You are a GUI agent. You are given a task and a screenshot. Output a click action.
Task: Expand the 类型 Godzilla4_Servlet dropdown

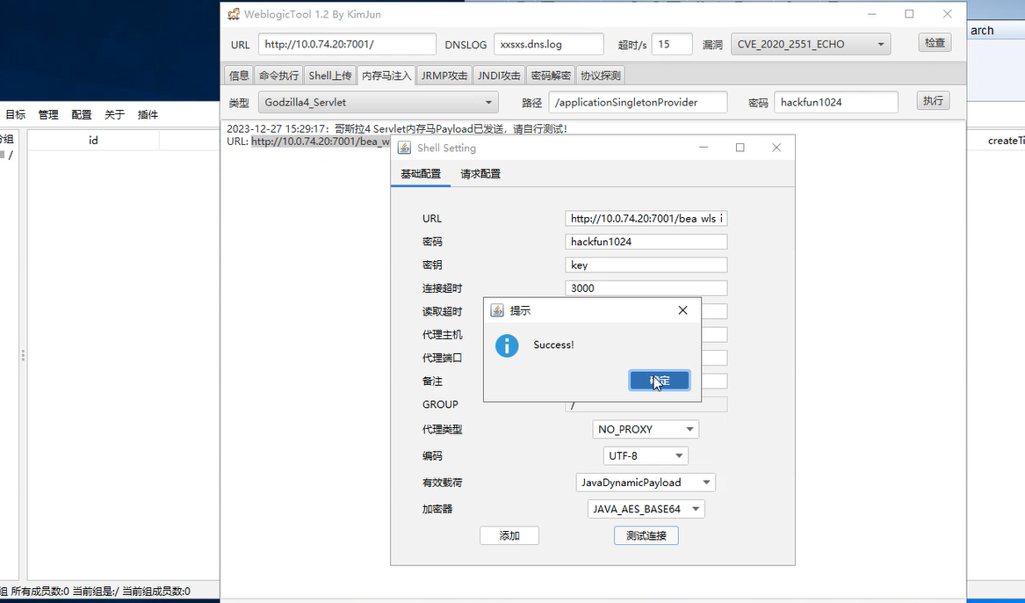[x=379, y=102]
